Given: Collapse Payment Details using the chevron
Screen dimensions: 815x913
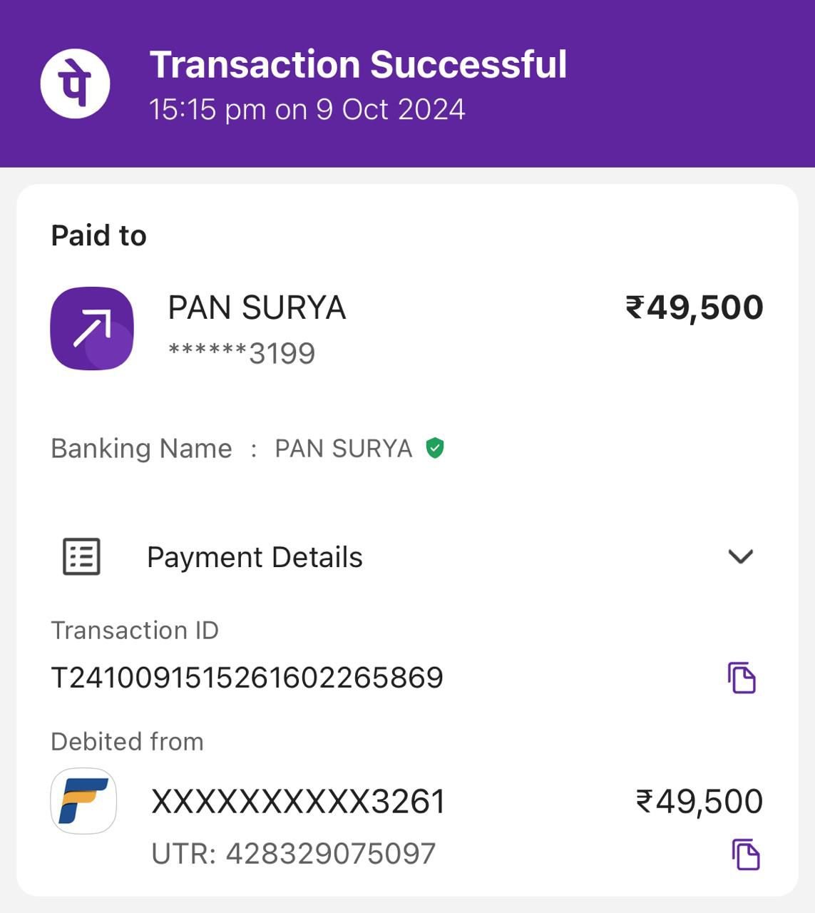Looking at the screenshot, I should point(741,556).
